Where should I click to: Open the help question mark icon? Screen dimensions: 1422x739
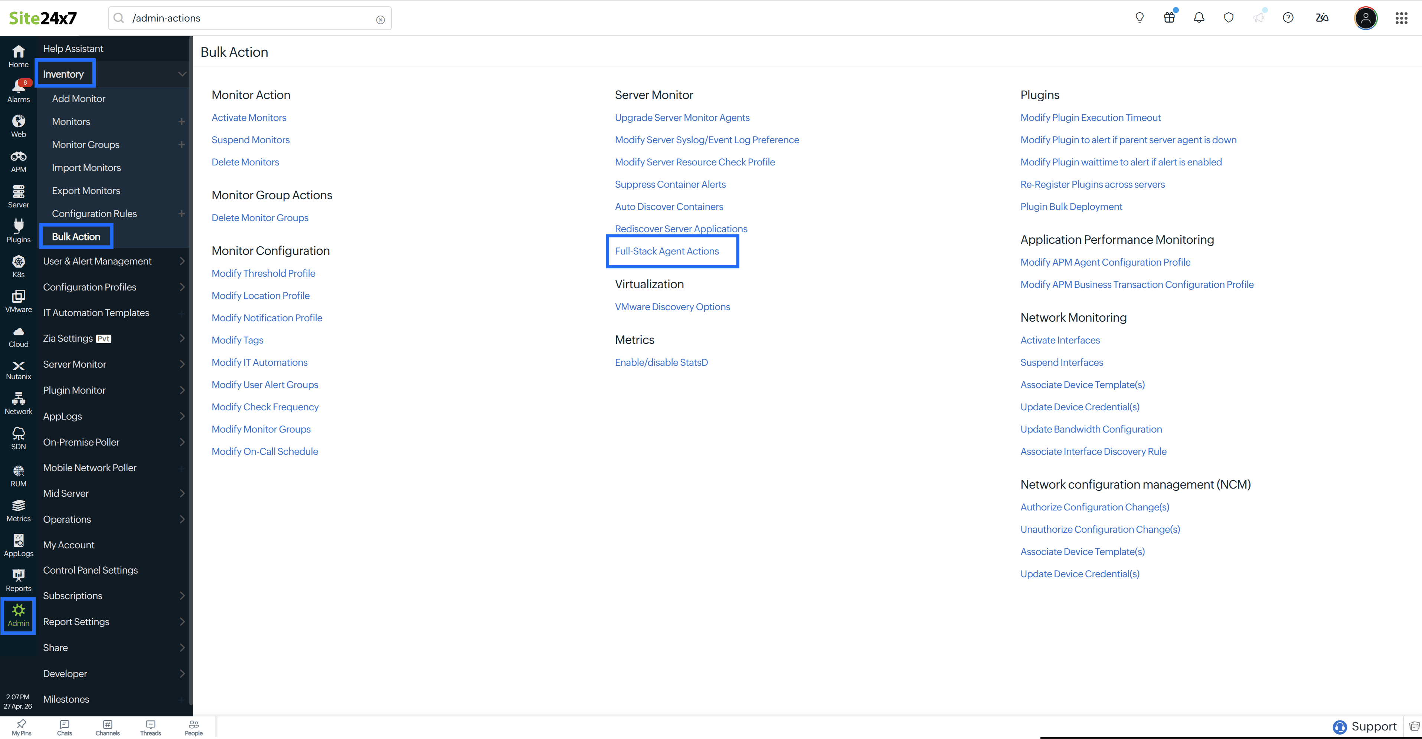point(1288,18)
